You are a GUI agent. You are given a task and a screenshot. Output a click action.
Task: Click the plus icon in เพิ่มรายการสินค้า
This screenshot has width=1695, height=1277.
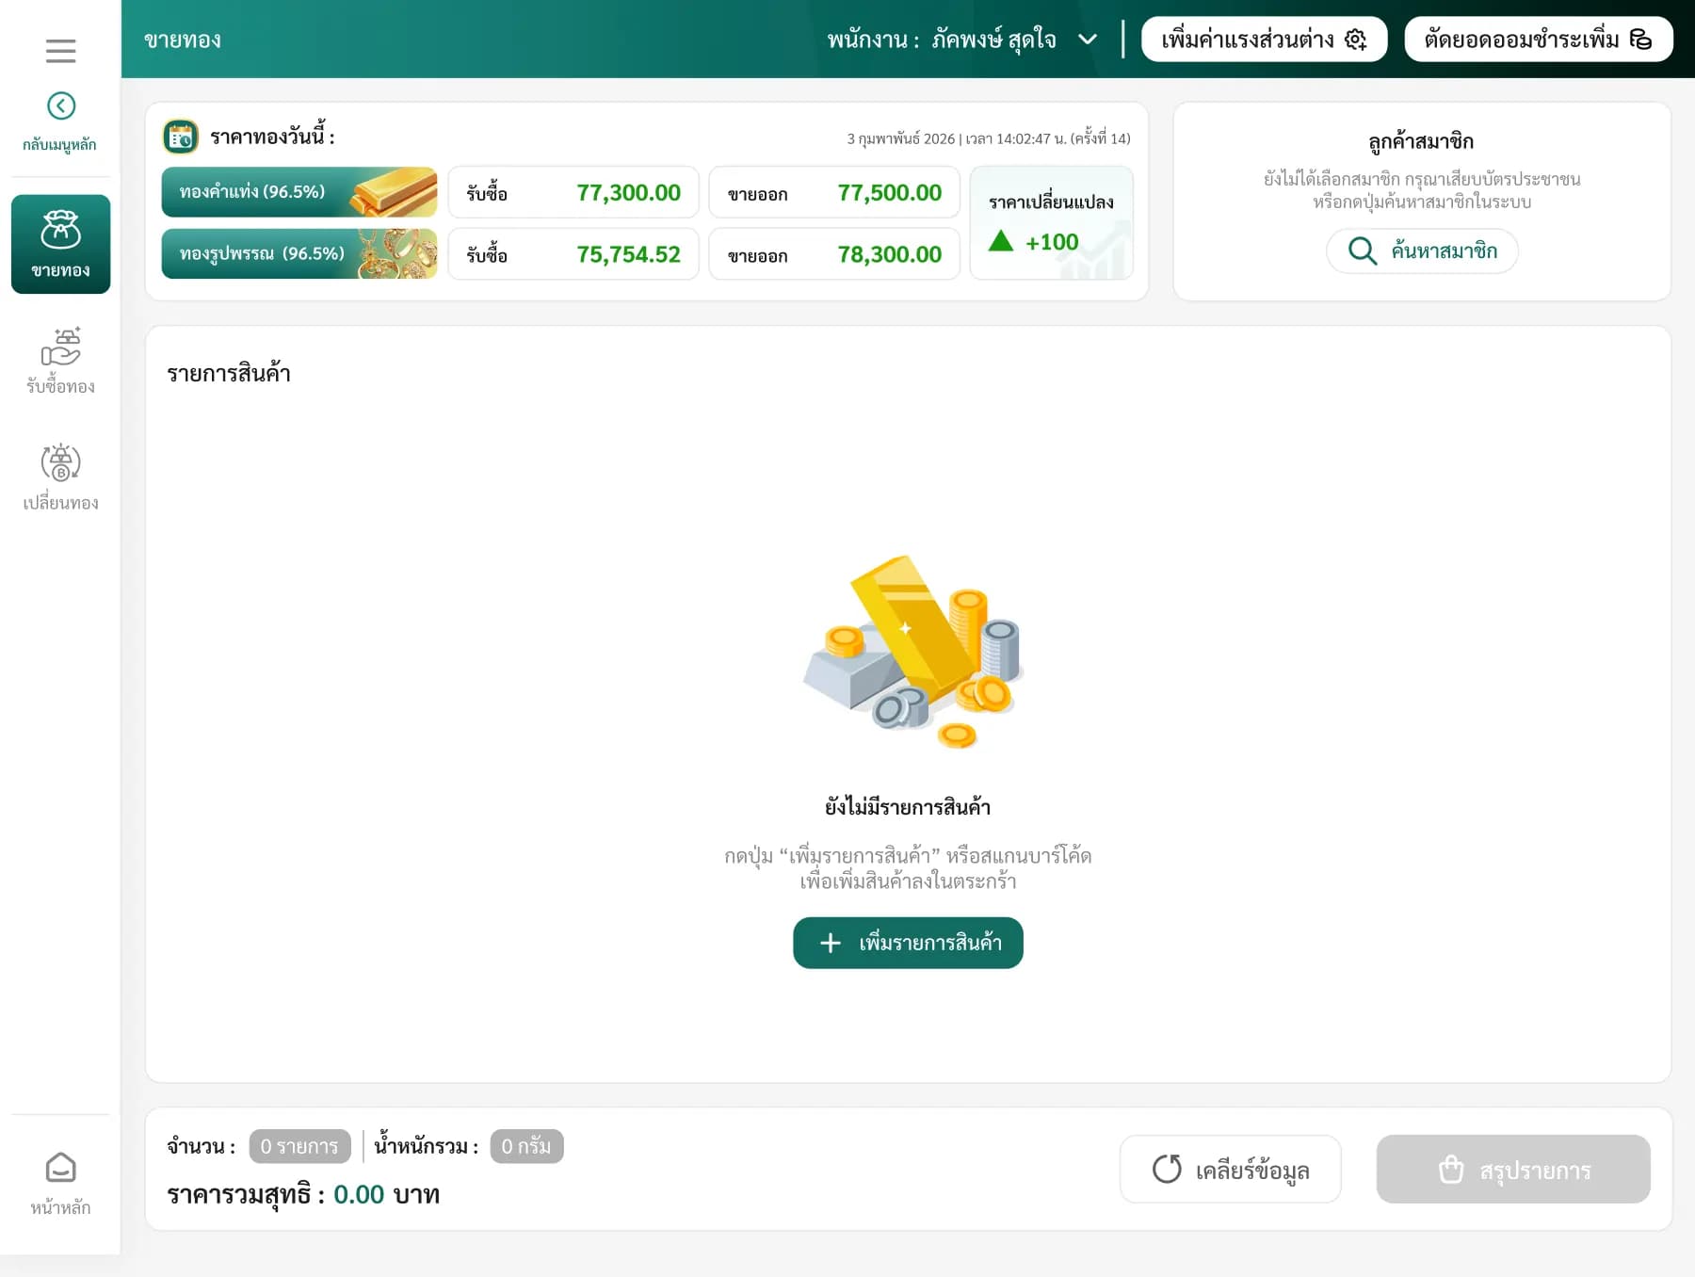[x=830, y=943]
